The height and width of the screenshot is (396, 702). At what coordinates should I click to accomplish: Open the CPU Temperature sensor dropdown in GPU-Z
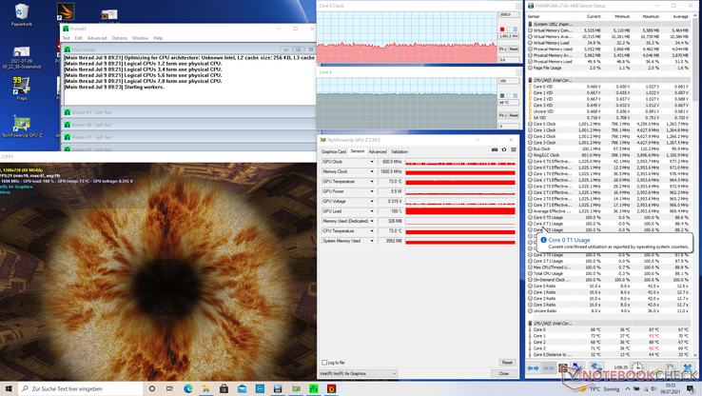[372, 230]
